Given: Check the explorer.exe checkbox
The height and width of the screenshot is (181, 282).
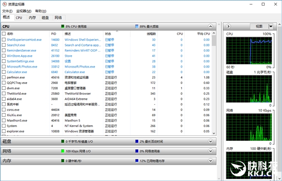Looking at the screenshot, I should point(4,131).
